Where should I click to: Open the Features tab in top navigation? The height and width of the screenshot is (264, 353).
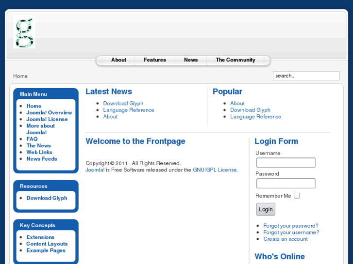[155, 60]
